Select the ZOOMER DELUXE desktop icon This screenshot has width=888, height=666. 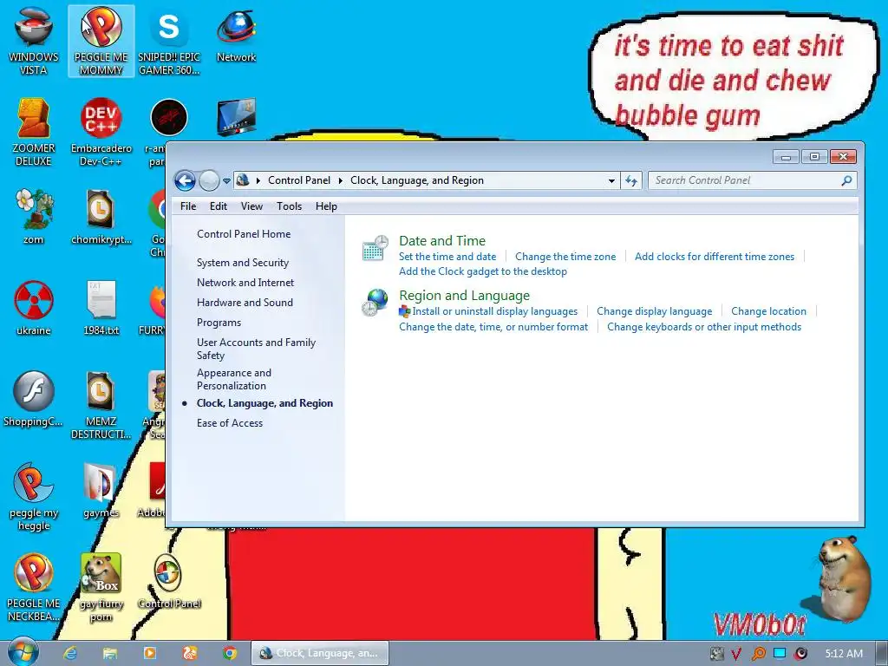pos(34,132)
